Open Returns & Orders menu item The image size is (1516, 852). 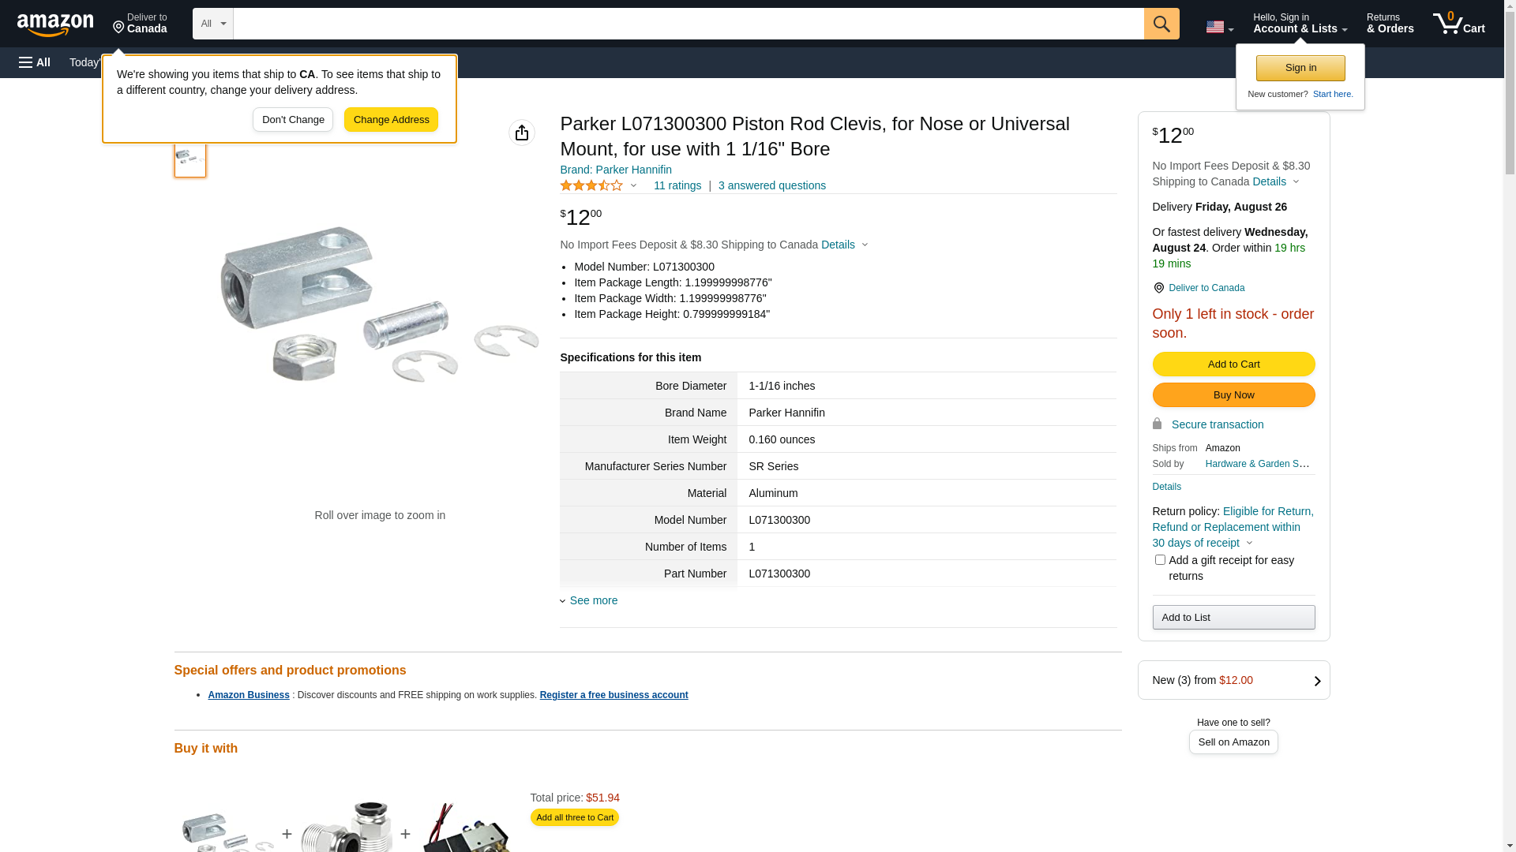point(1390,24)
